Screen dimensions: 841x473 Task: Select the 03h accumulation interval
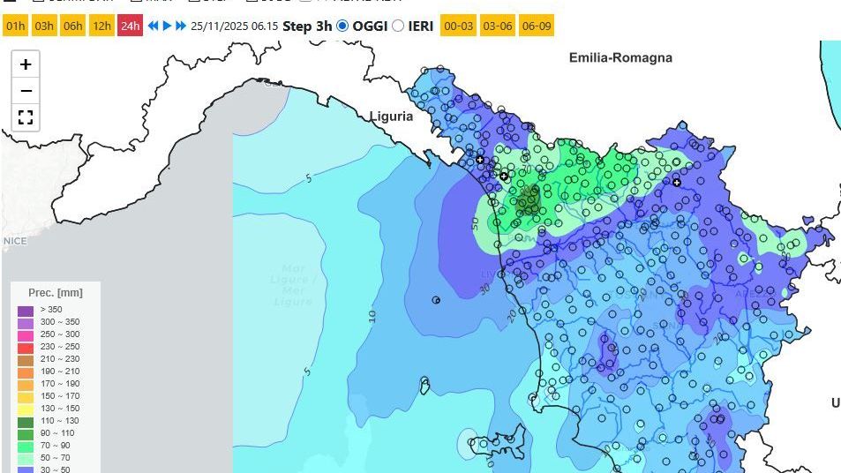[44, 26]
